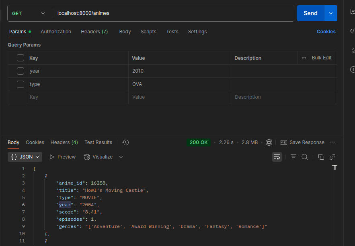
Task: Click the Visualize button label
Action: pyautogui.click(x=103, y=157)
